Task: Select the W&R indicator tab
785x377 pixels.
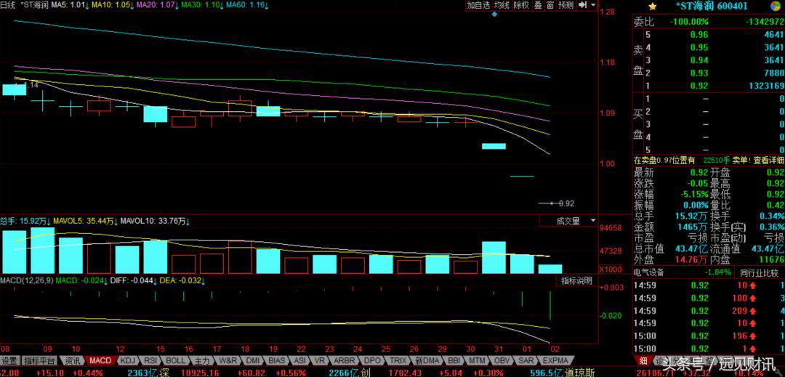Action: pos(228,360)
